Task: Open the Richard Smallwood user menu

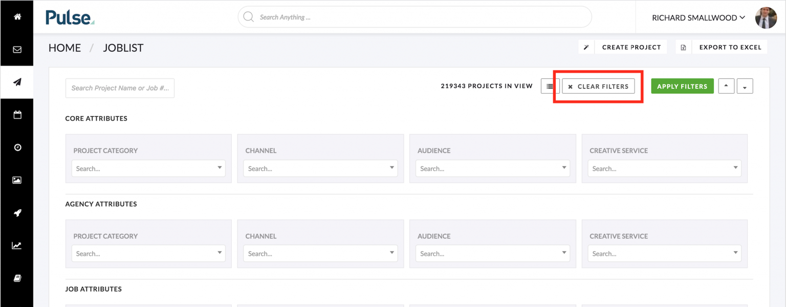Action: (698, 18)
